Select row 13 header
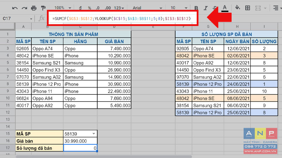The image size is (282, 158). [x=7, y=119]
